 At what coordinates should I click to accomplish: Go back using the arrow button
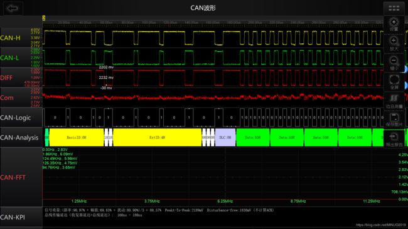tap(13, 8)
